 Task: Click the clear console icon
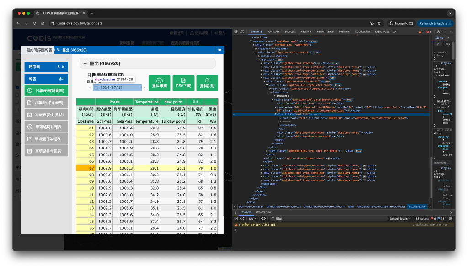tap(243, 219)
